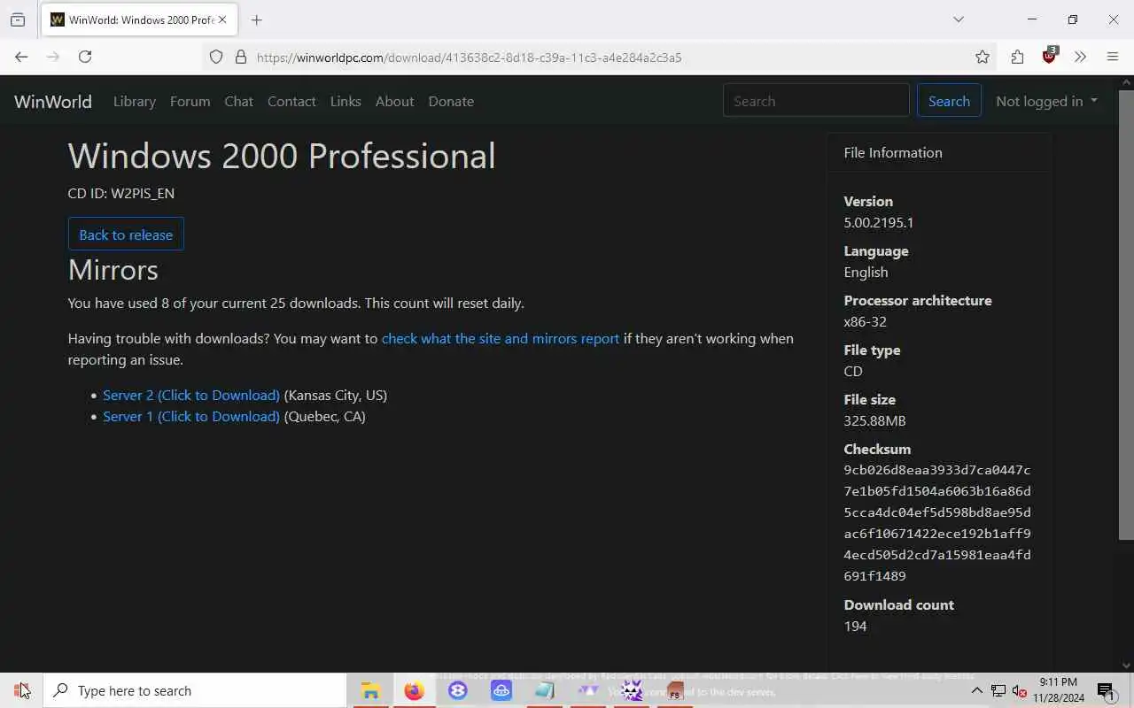This screenshot has height=708, width=1134.
Task: Download from Server 2 Kansas City
Action: pos(191,395)
